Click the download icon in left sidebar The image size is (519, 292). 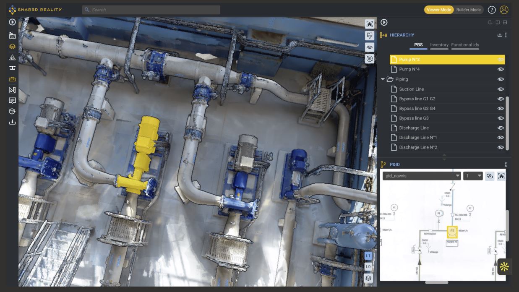tap(12, 122)
